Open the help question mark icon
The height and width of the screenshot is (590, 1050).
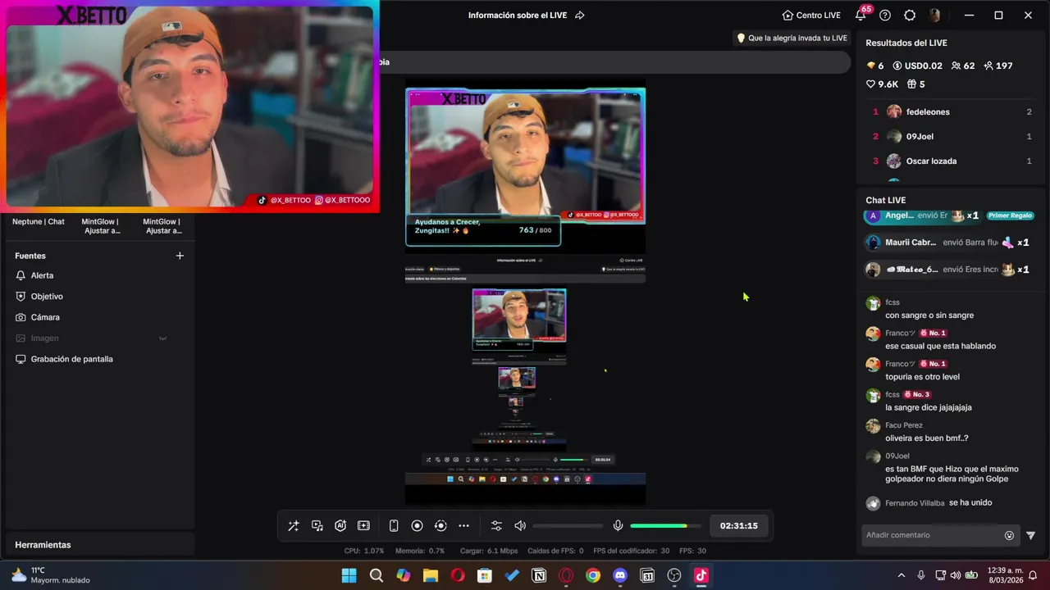(x=885, y=16)
